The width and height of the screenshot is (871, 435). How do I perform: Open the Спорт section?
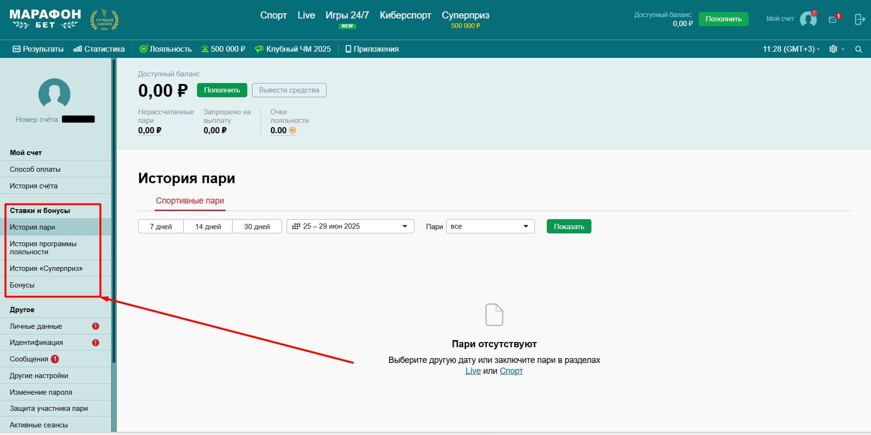coord(273,15)
